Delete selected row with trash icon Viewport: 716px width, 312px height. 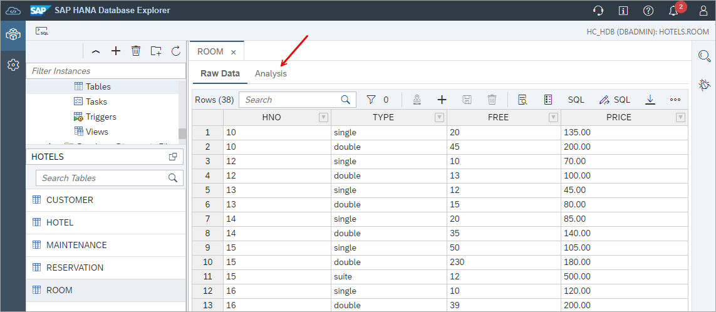[492, 100]
